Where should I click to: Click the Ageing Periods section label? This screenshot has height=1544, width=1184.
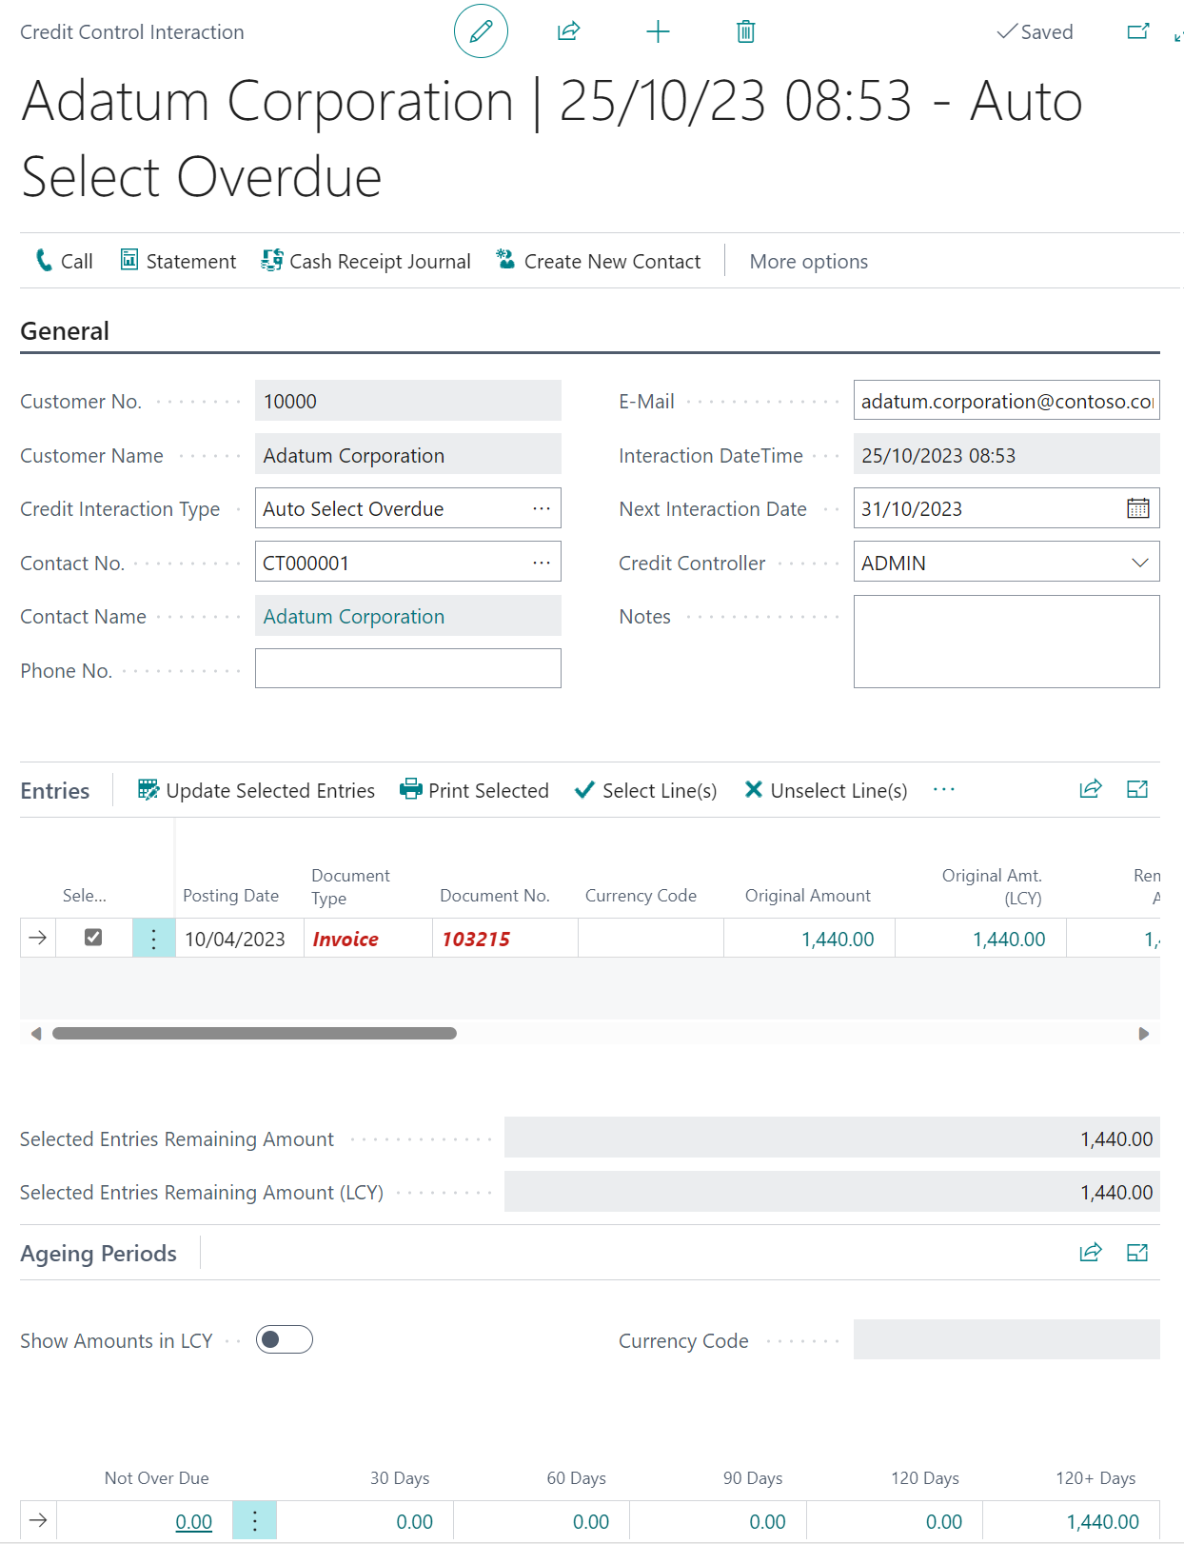[98, 1253]
